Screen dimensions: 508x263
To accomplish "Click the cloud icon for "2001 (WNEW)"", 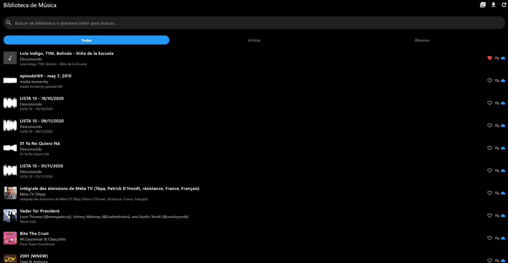I will point(503,260).
